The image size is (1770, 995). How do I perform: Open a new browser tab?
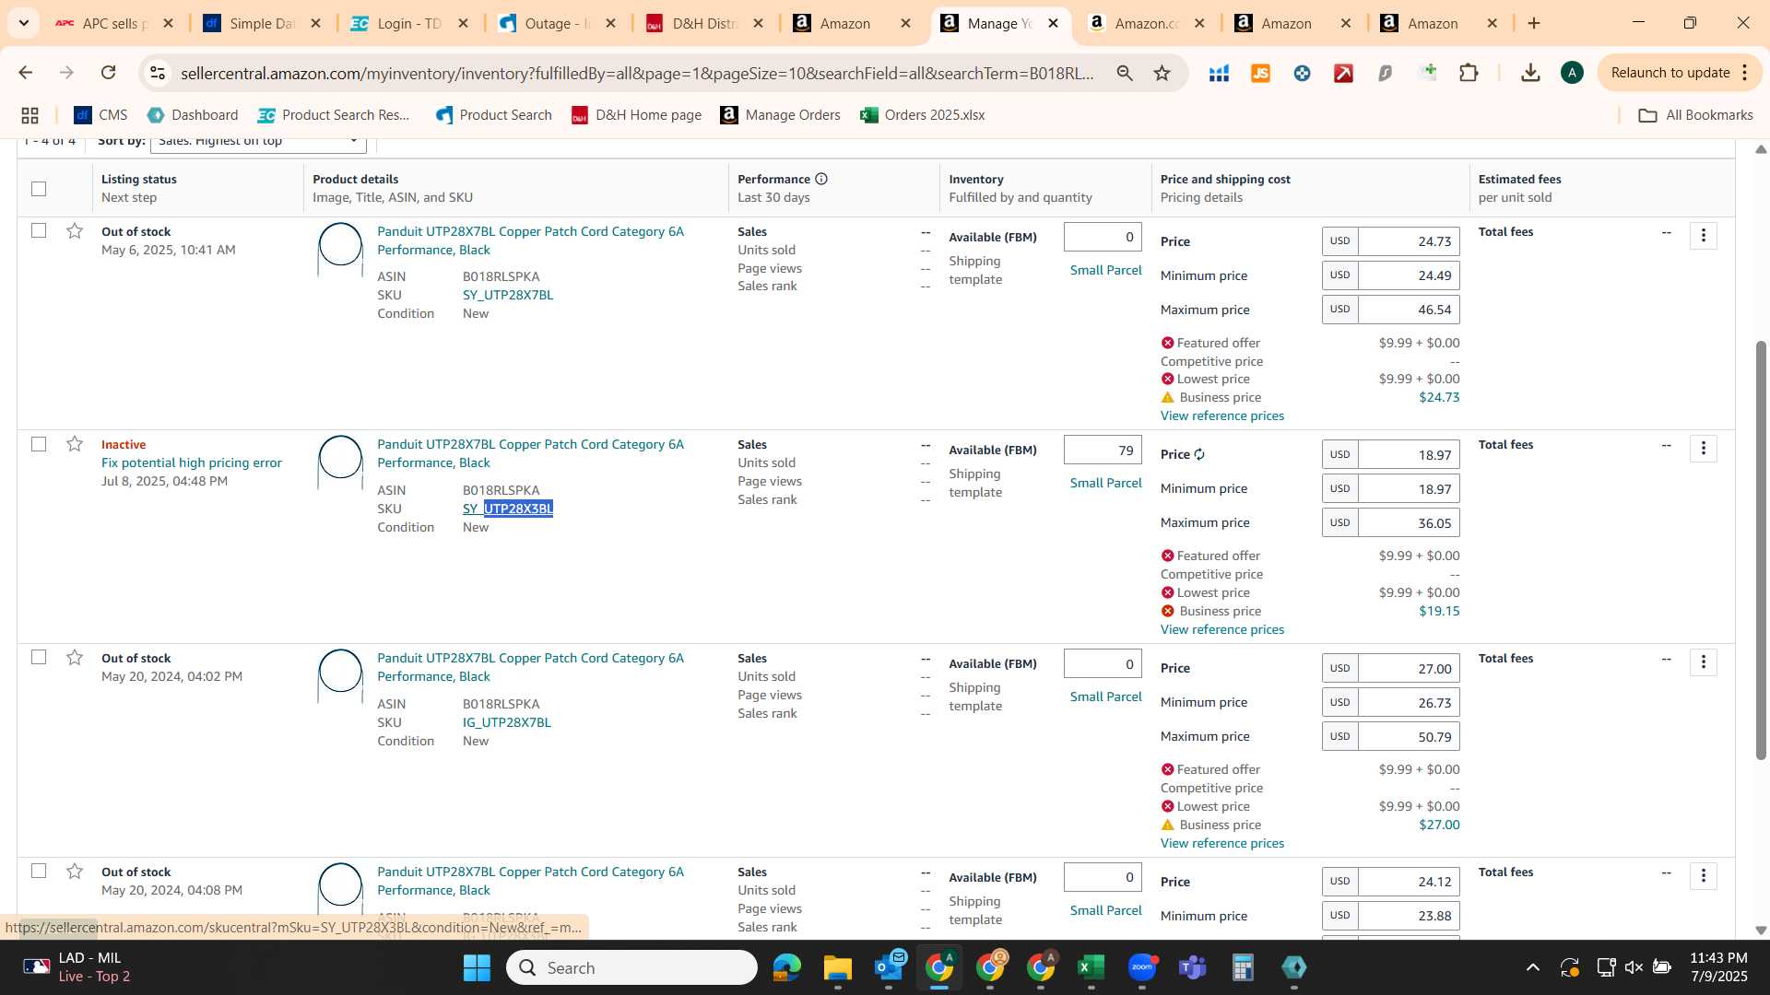(x=1534, y=23)
